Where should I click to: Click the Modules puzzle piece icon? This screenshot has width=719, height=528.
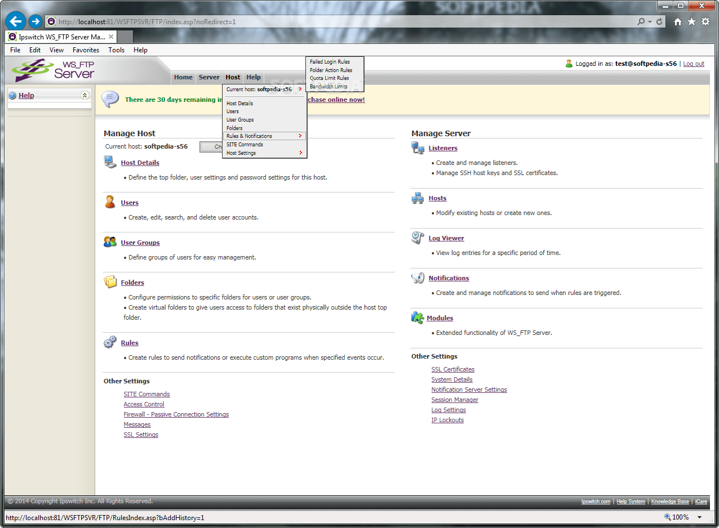[x=418, y=317]
